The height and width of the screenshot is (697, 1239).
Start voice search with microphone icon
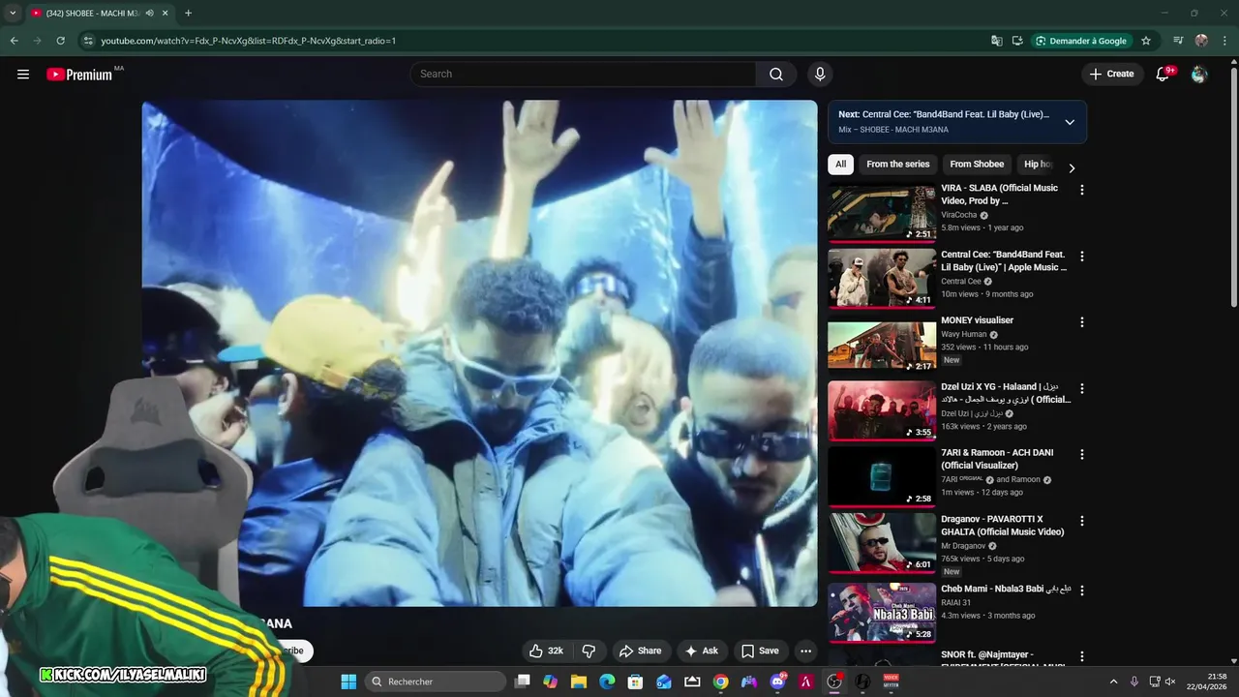tap(820, 75)
